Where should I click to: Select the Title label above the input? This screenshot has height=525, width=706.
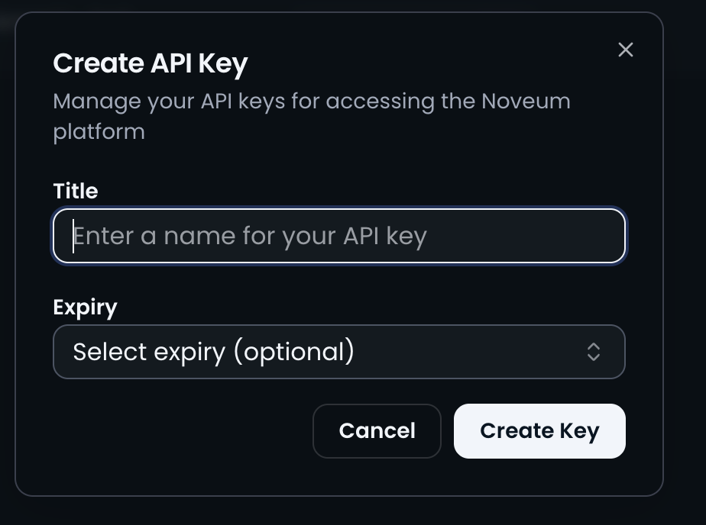pos(74,191)
